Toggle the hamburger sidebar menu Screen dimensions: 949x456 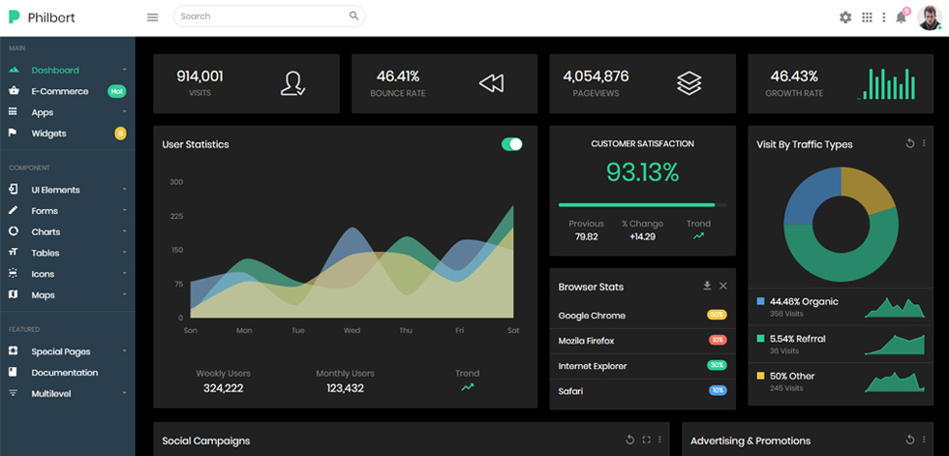pyautogui.click(x=153, y=17)
